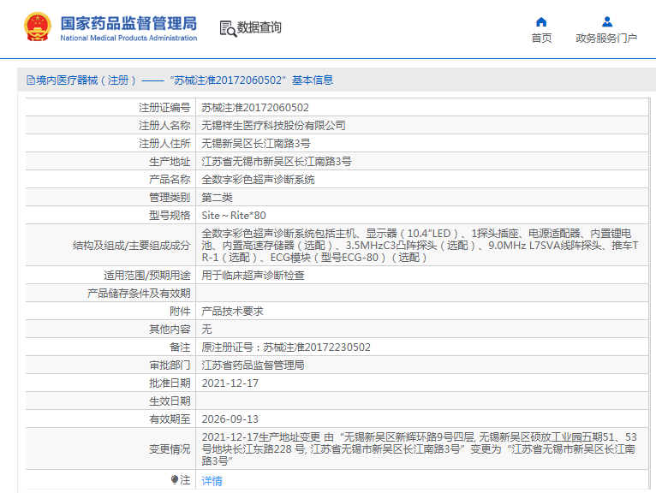Click the 数据查询 heading text
The height and width of the screenshot is (493, 656).
point(259,27)
